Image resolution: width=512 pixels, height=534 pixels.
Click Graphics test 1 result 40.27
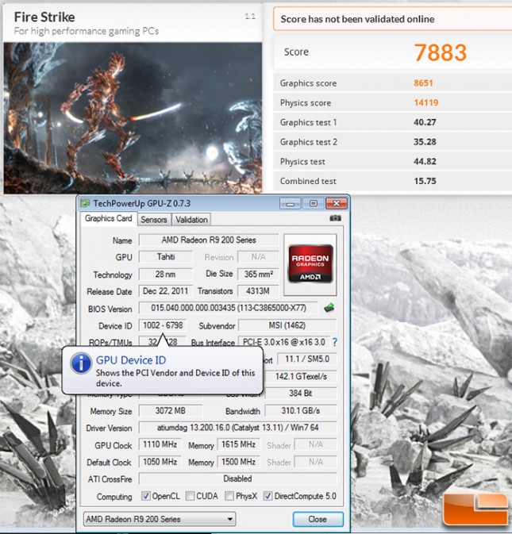[425, 122]
